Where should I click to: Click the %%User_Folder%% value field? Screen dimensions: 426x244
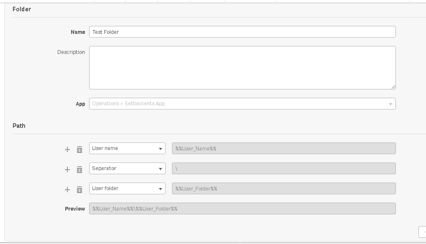coord(284,188)
